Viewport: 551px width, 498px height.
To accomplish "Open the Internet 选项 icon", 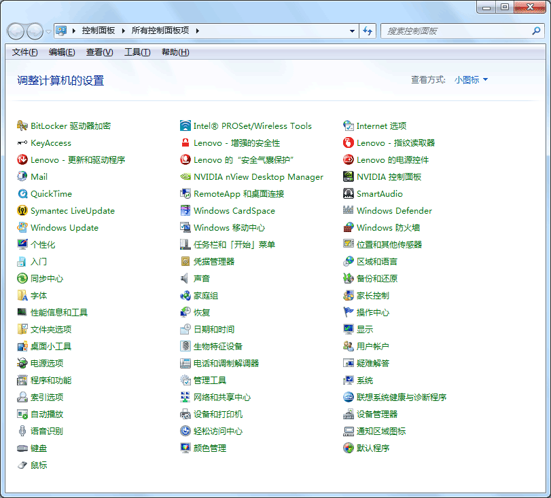I will point(349,126).
